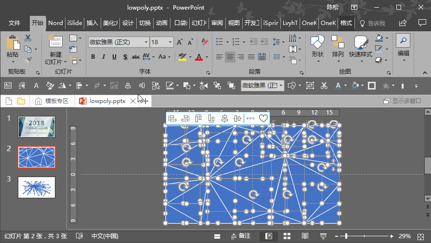Open the 设计 (Design) ribbon tab
This screenshot has width=431, height=243.
click(128, 23)
